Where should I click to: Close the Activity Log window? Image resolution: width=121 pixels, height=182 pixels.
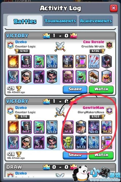(x=113, y=8)
